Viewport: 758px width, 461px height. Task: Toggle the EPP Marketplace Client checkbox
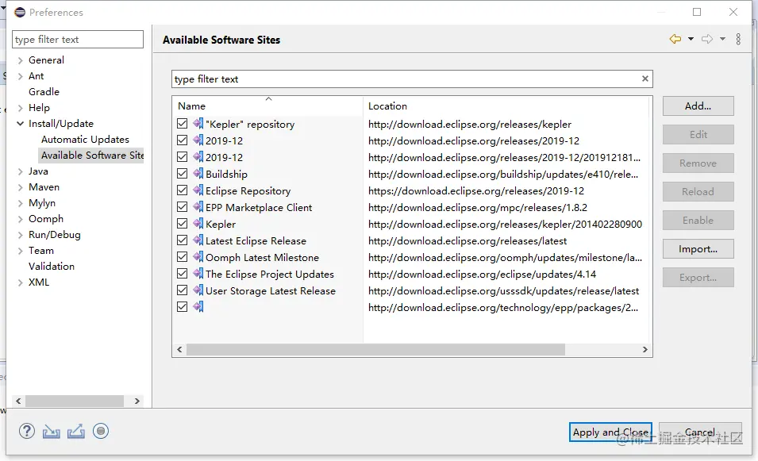[x=183, y=207]
